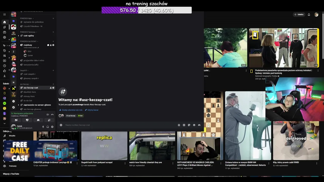The image size is (324, 182).
Task: Open apps launcher icon in message bar
Action: 199,125
